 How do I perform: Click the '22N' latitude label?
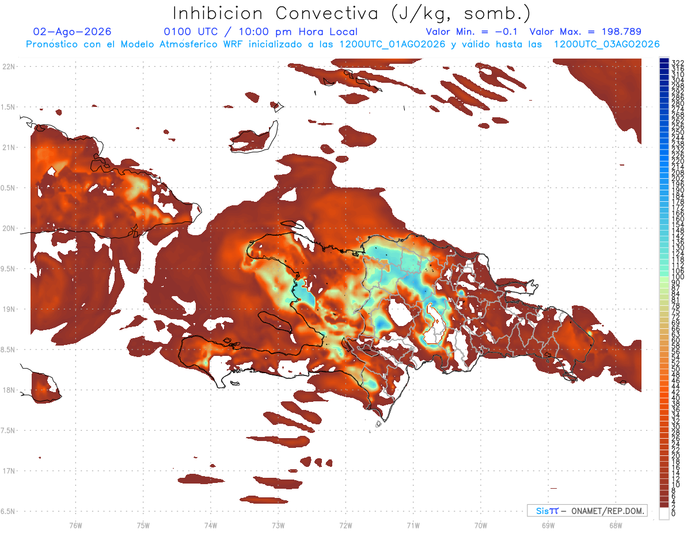click(8, 67)
